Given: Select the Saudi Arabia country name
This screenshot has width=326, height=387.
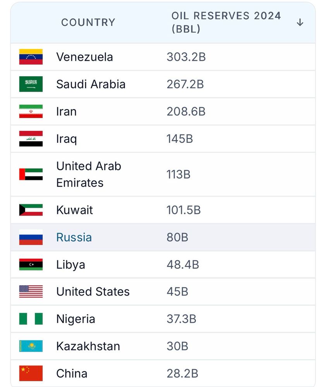Looking at the screenshot, I should coord(91,84).
